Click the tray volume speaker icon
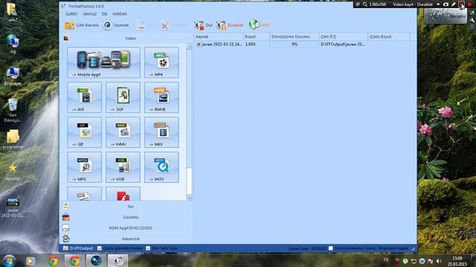Viewport: 476px width, 267px height. point(439,260)
